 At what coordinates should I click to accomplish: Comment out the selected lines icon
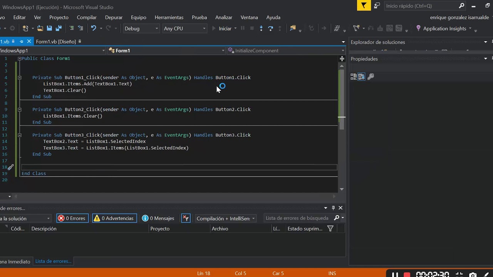pos(71,28)
